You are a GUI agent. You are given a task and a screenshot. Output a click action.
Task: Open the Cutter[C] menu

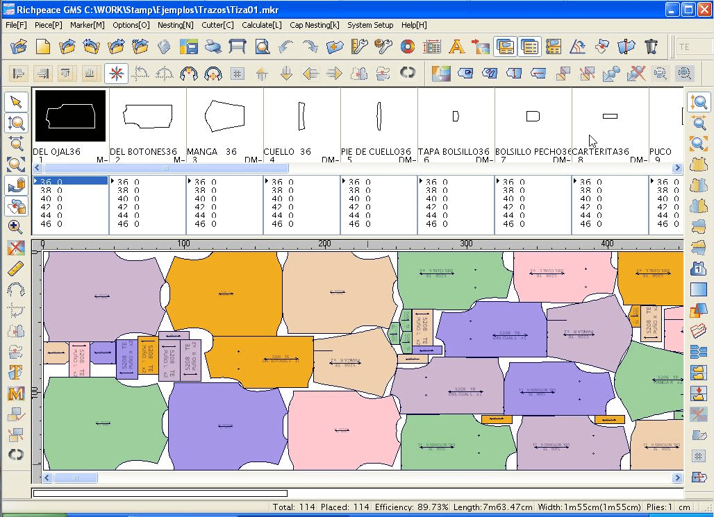coord(217,25)
